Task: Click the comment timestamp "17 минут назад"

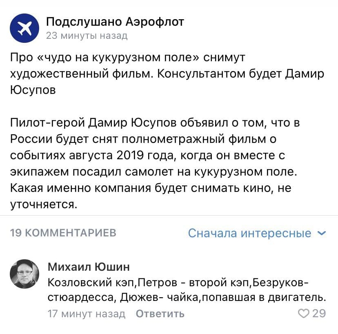Action: [x=87, y=314]
